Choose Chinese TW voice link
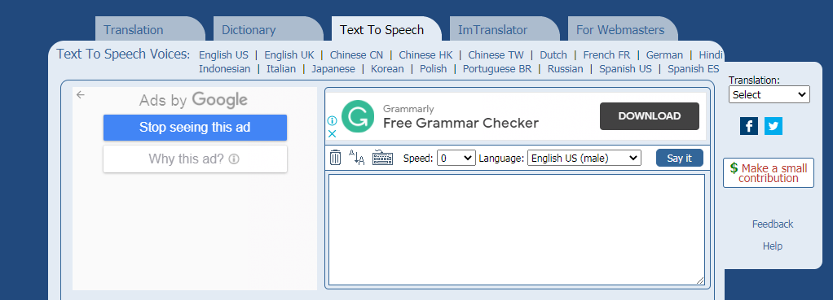Image resolution: width=833 pixels, height=300 pixels. 496,55
